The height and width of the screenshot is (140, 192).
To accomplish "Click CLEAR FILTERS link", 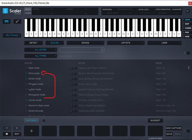I will (x=155, y=139).
